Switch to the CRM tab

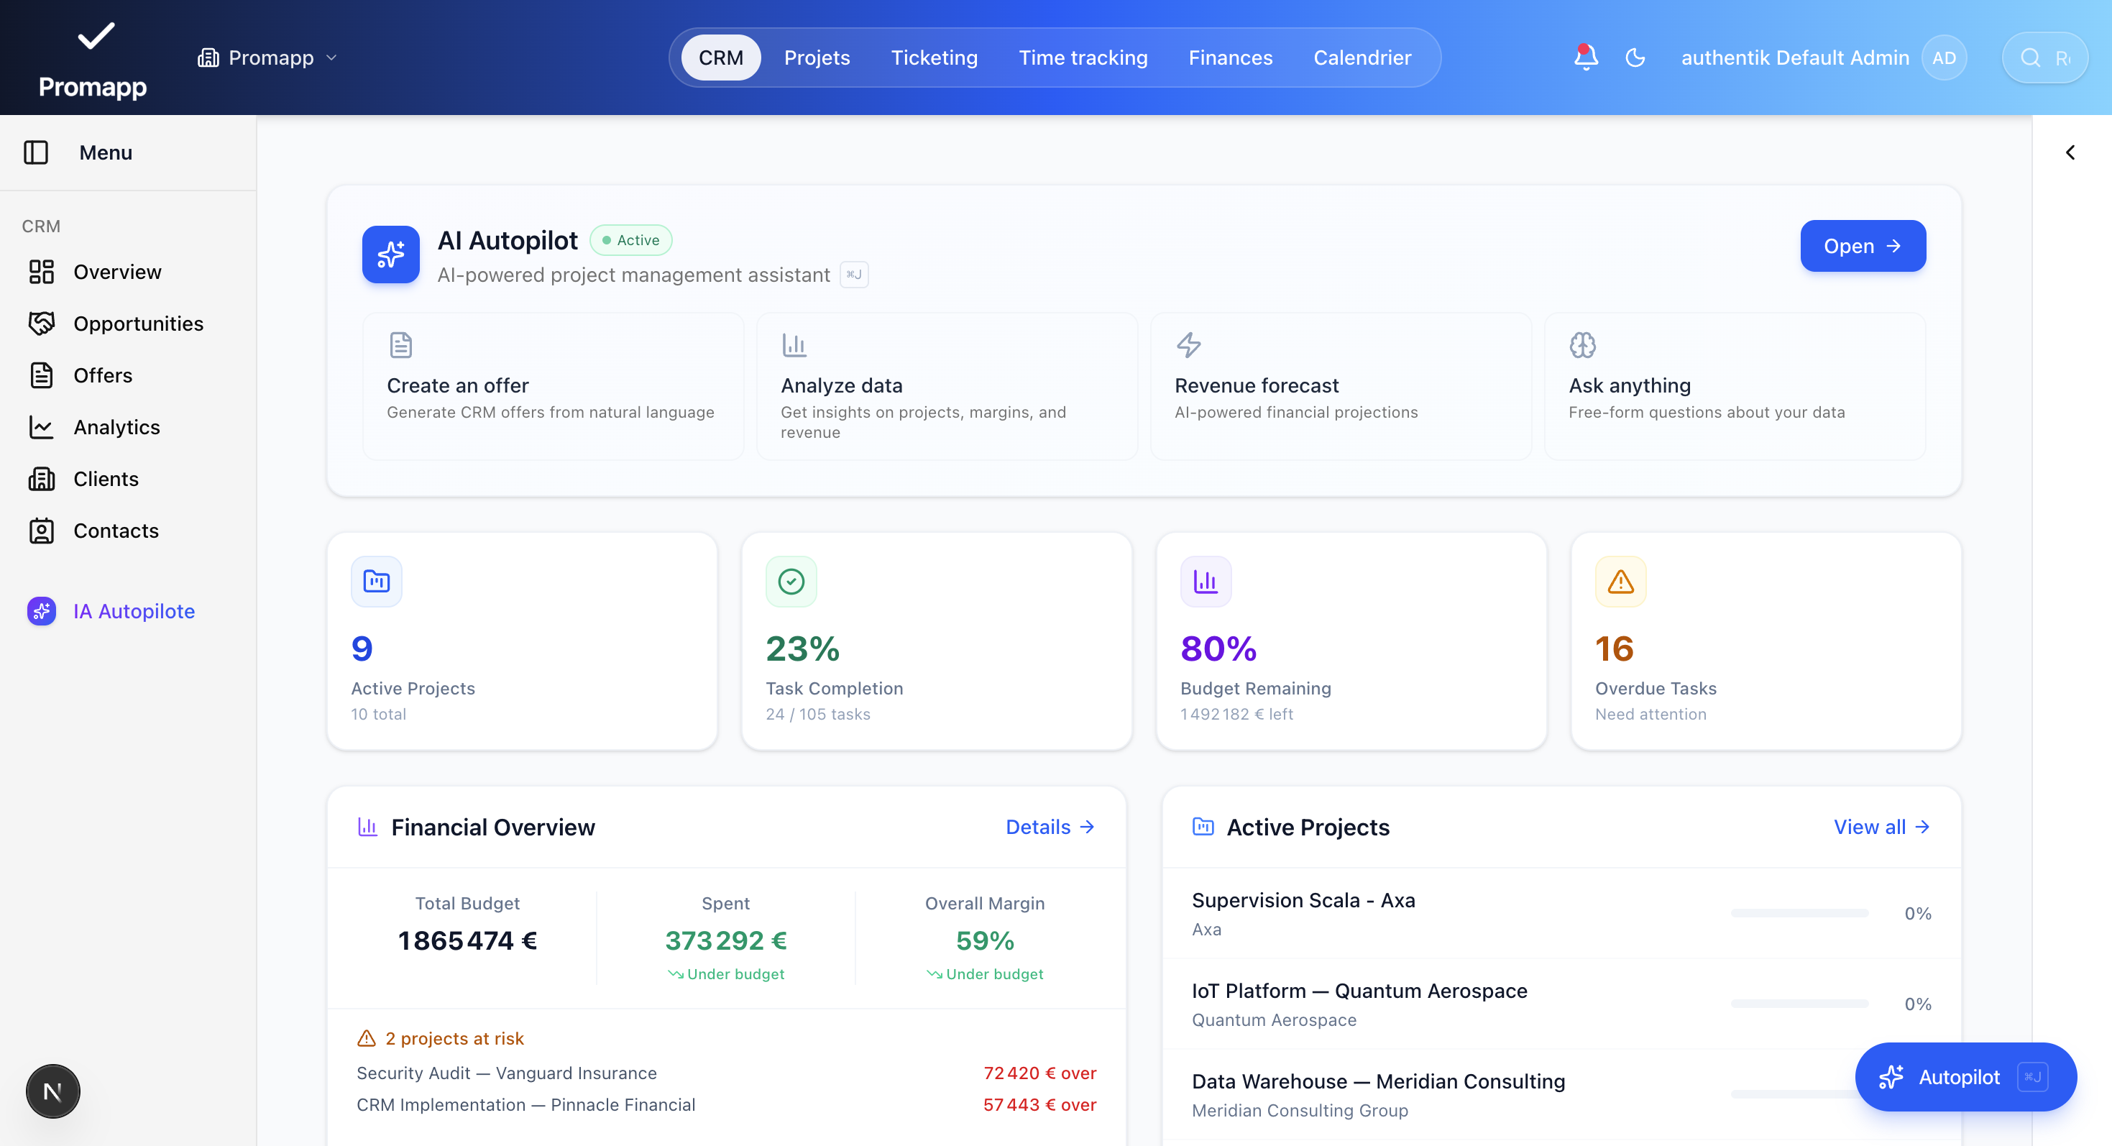click(721, 58)
